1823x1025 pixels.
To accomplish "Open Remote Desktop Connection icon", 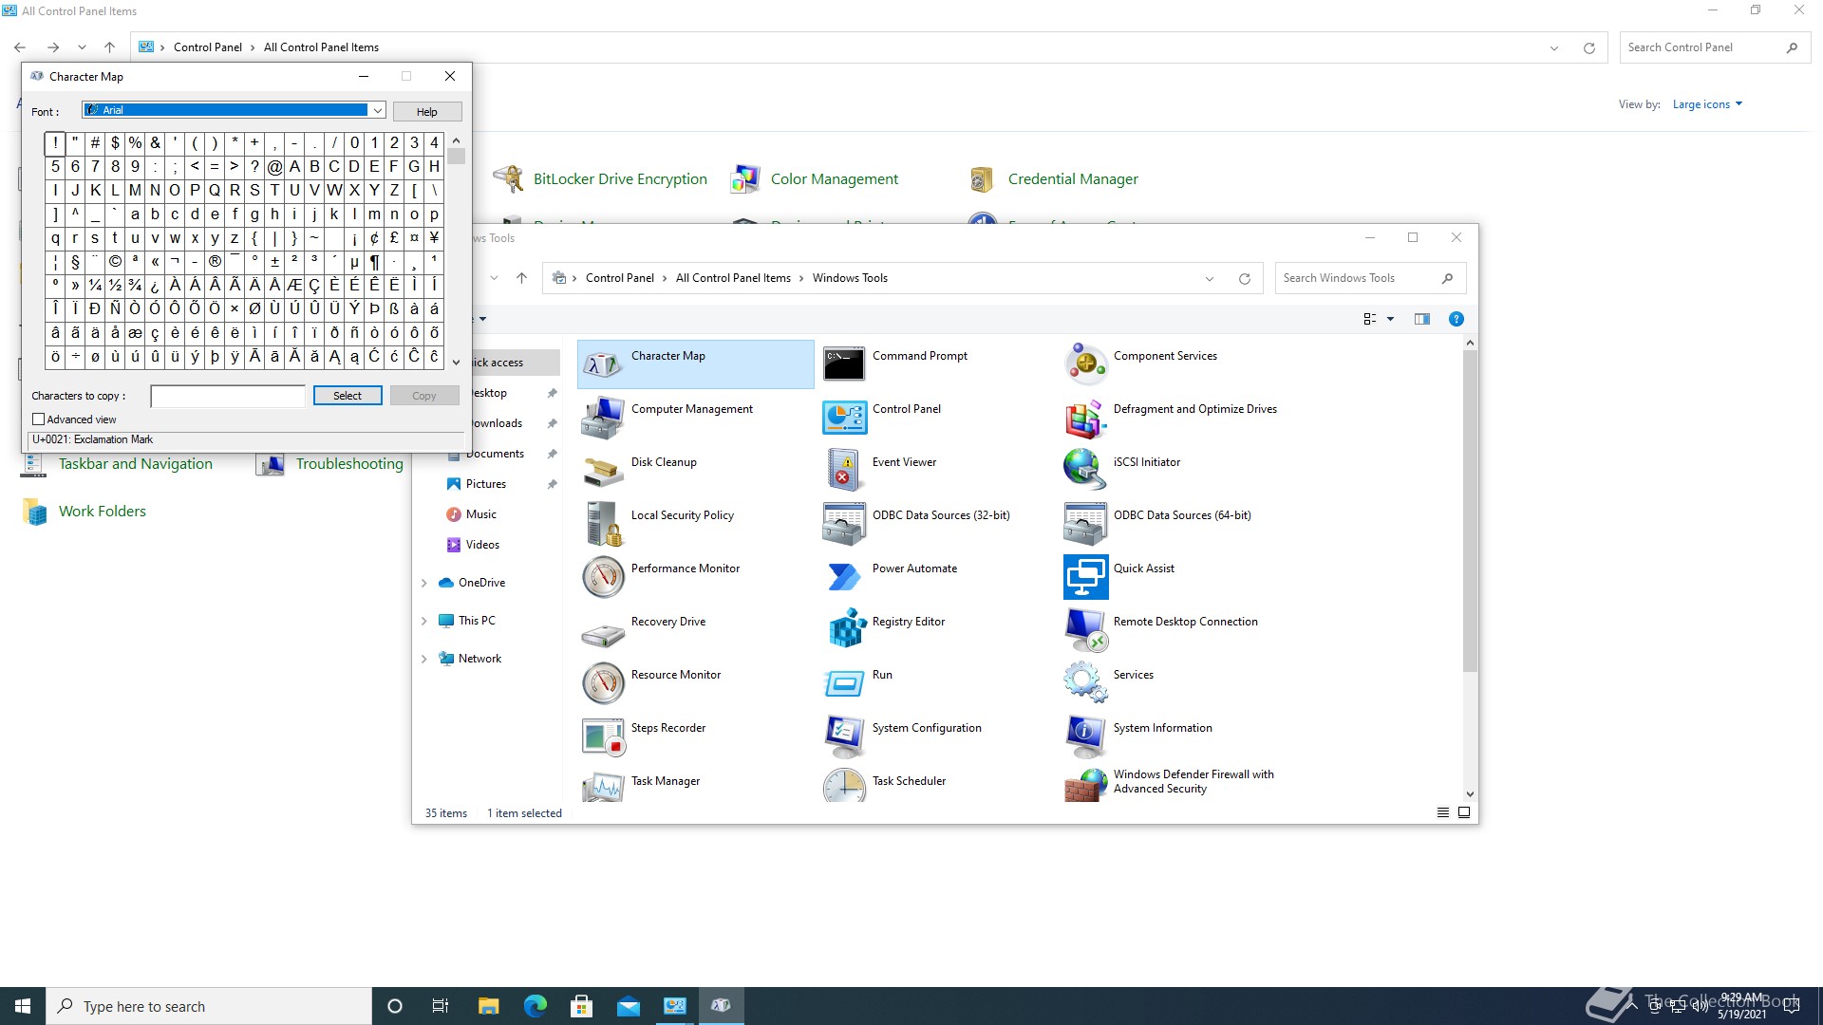I will 1085,630.
